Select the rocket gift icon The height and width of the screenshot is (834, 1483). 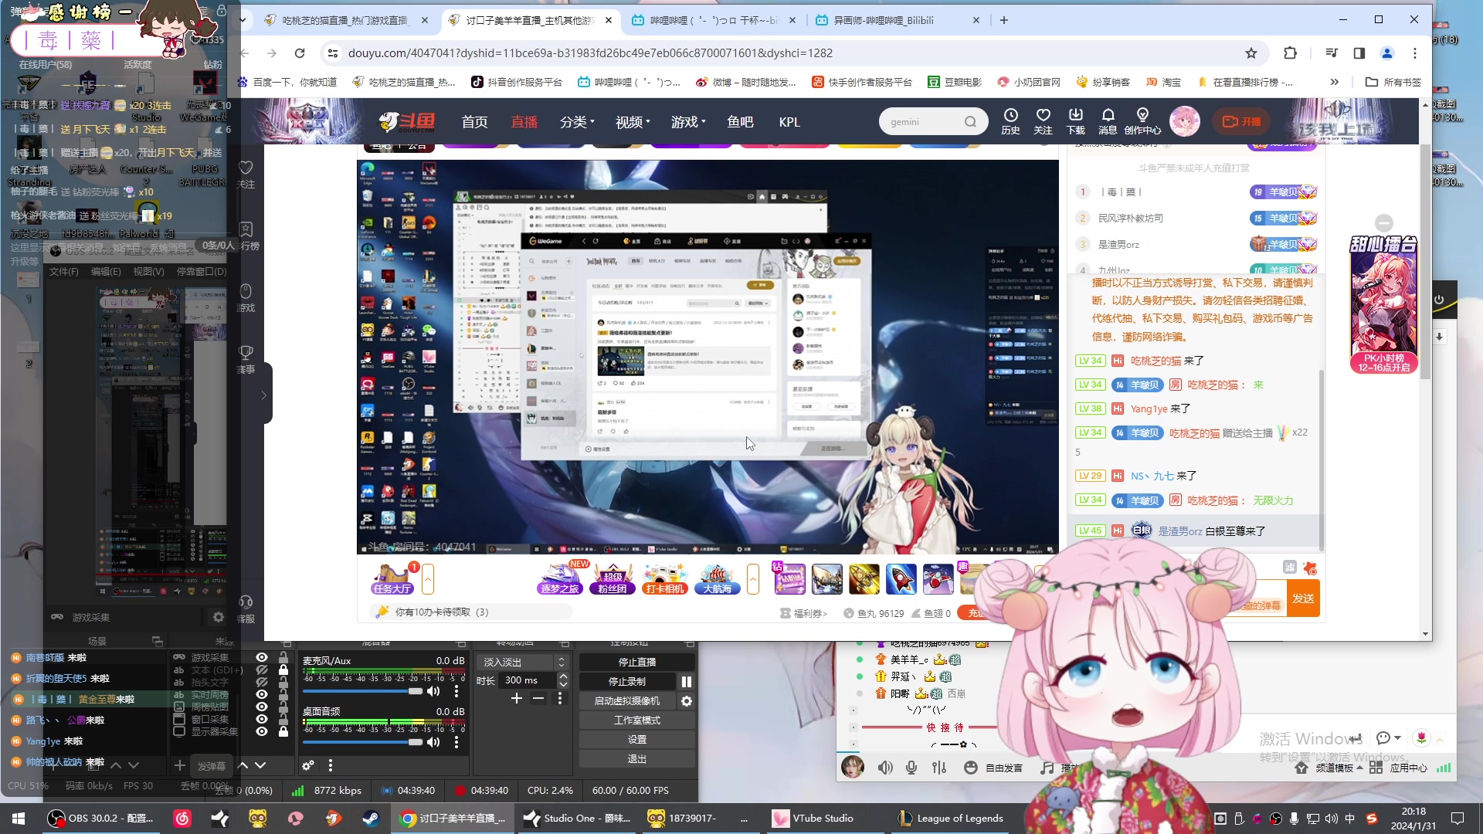click(x=901, y=579)
